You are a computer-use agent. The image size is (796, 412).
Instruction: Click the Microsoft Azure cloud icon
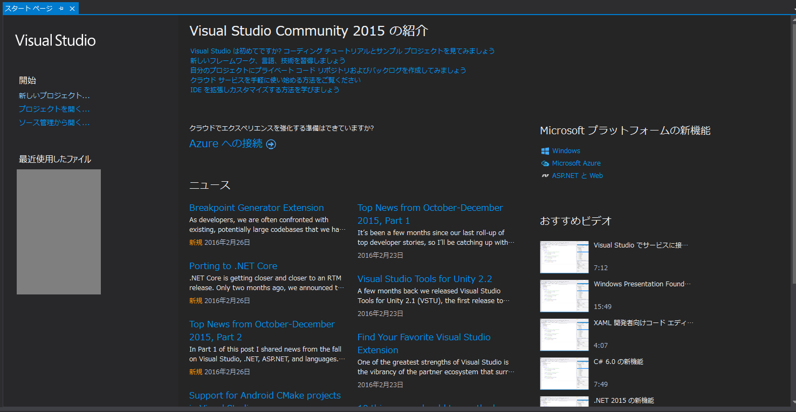[545, 163]
